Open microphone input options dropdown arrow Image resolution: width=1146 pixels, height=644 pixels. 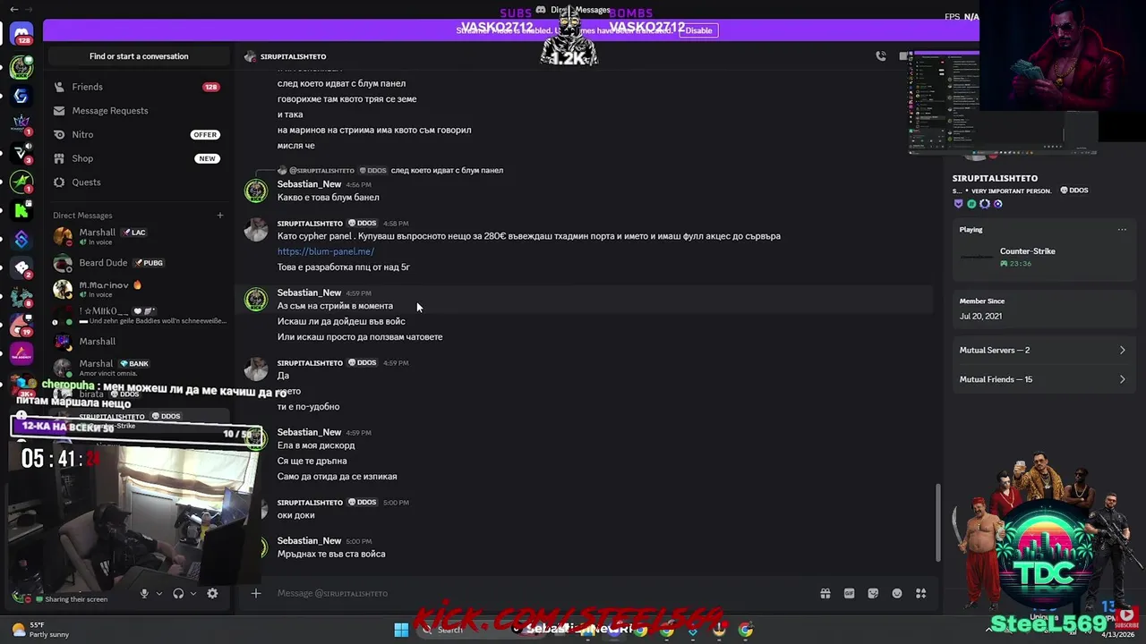pos(159,593)
